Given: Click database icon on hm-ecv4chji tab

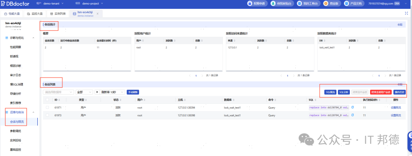Looking at the screenshot, I should (x=74, y=14).
